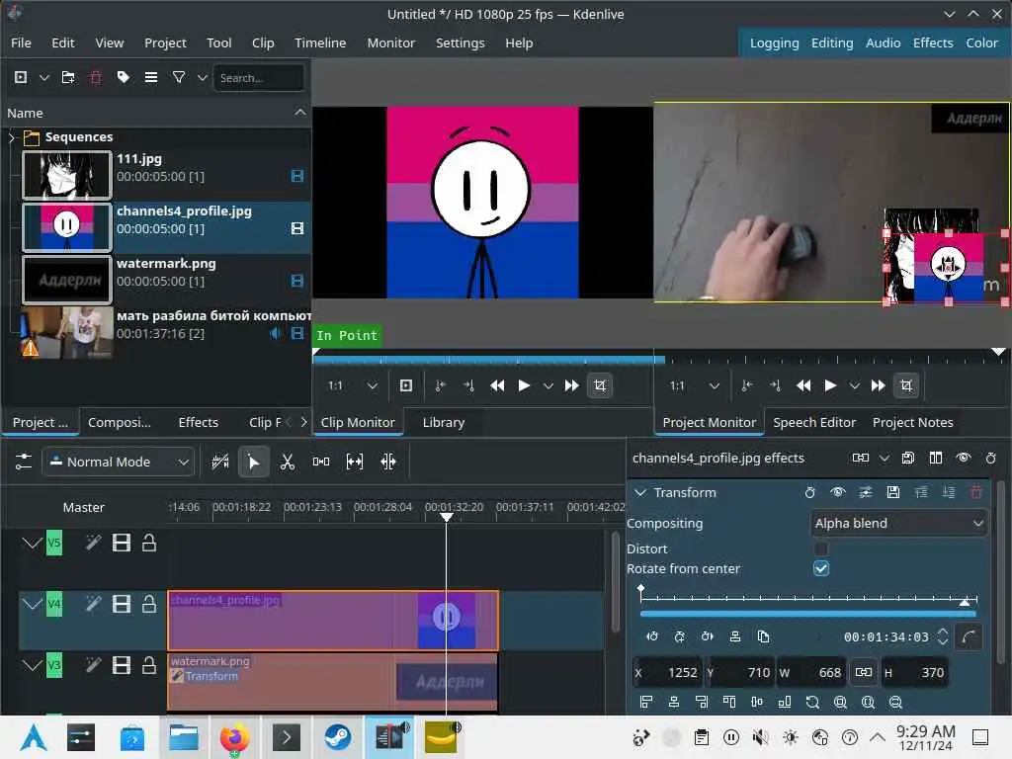This screenshot has height=759, width=1012.
Task: Expand the Sequences folder
Action: click(11, 137)
